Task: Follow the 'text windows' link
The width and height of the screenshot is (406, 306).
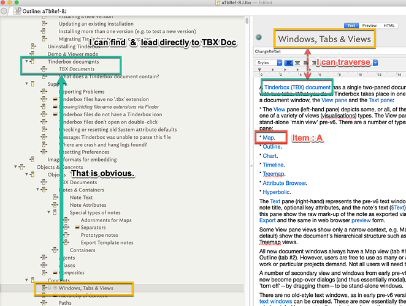Action: pos(275,301)
